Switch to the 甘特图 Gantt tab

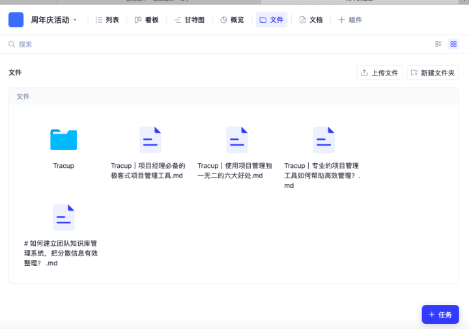[x=190, y=20]
